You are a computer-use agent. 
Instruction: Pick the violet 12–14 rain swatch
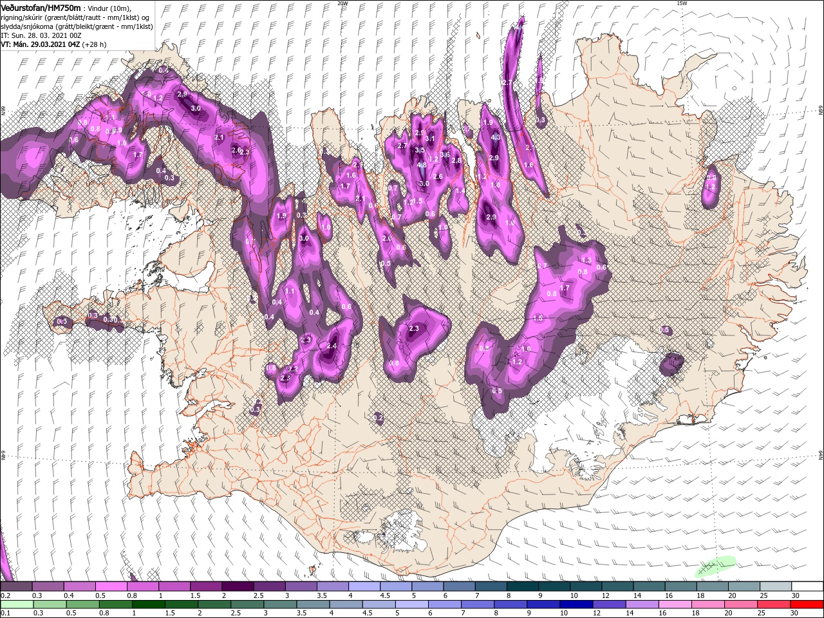609,604
